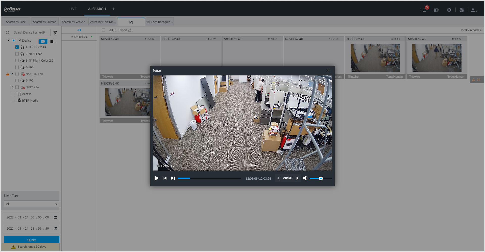Switch to the LIVE tab

point(73,9)
